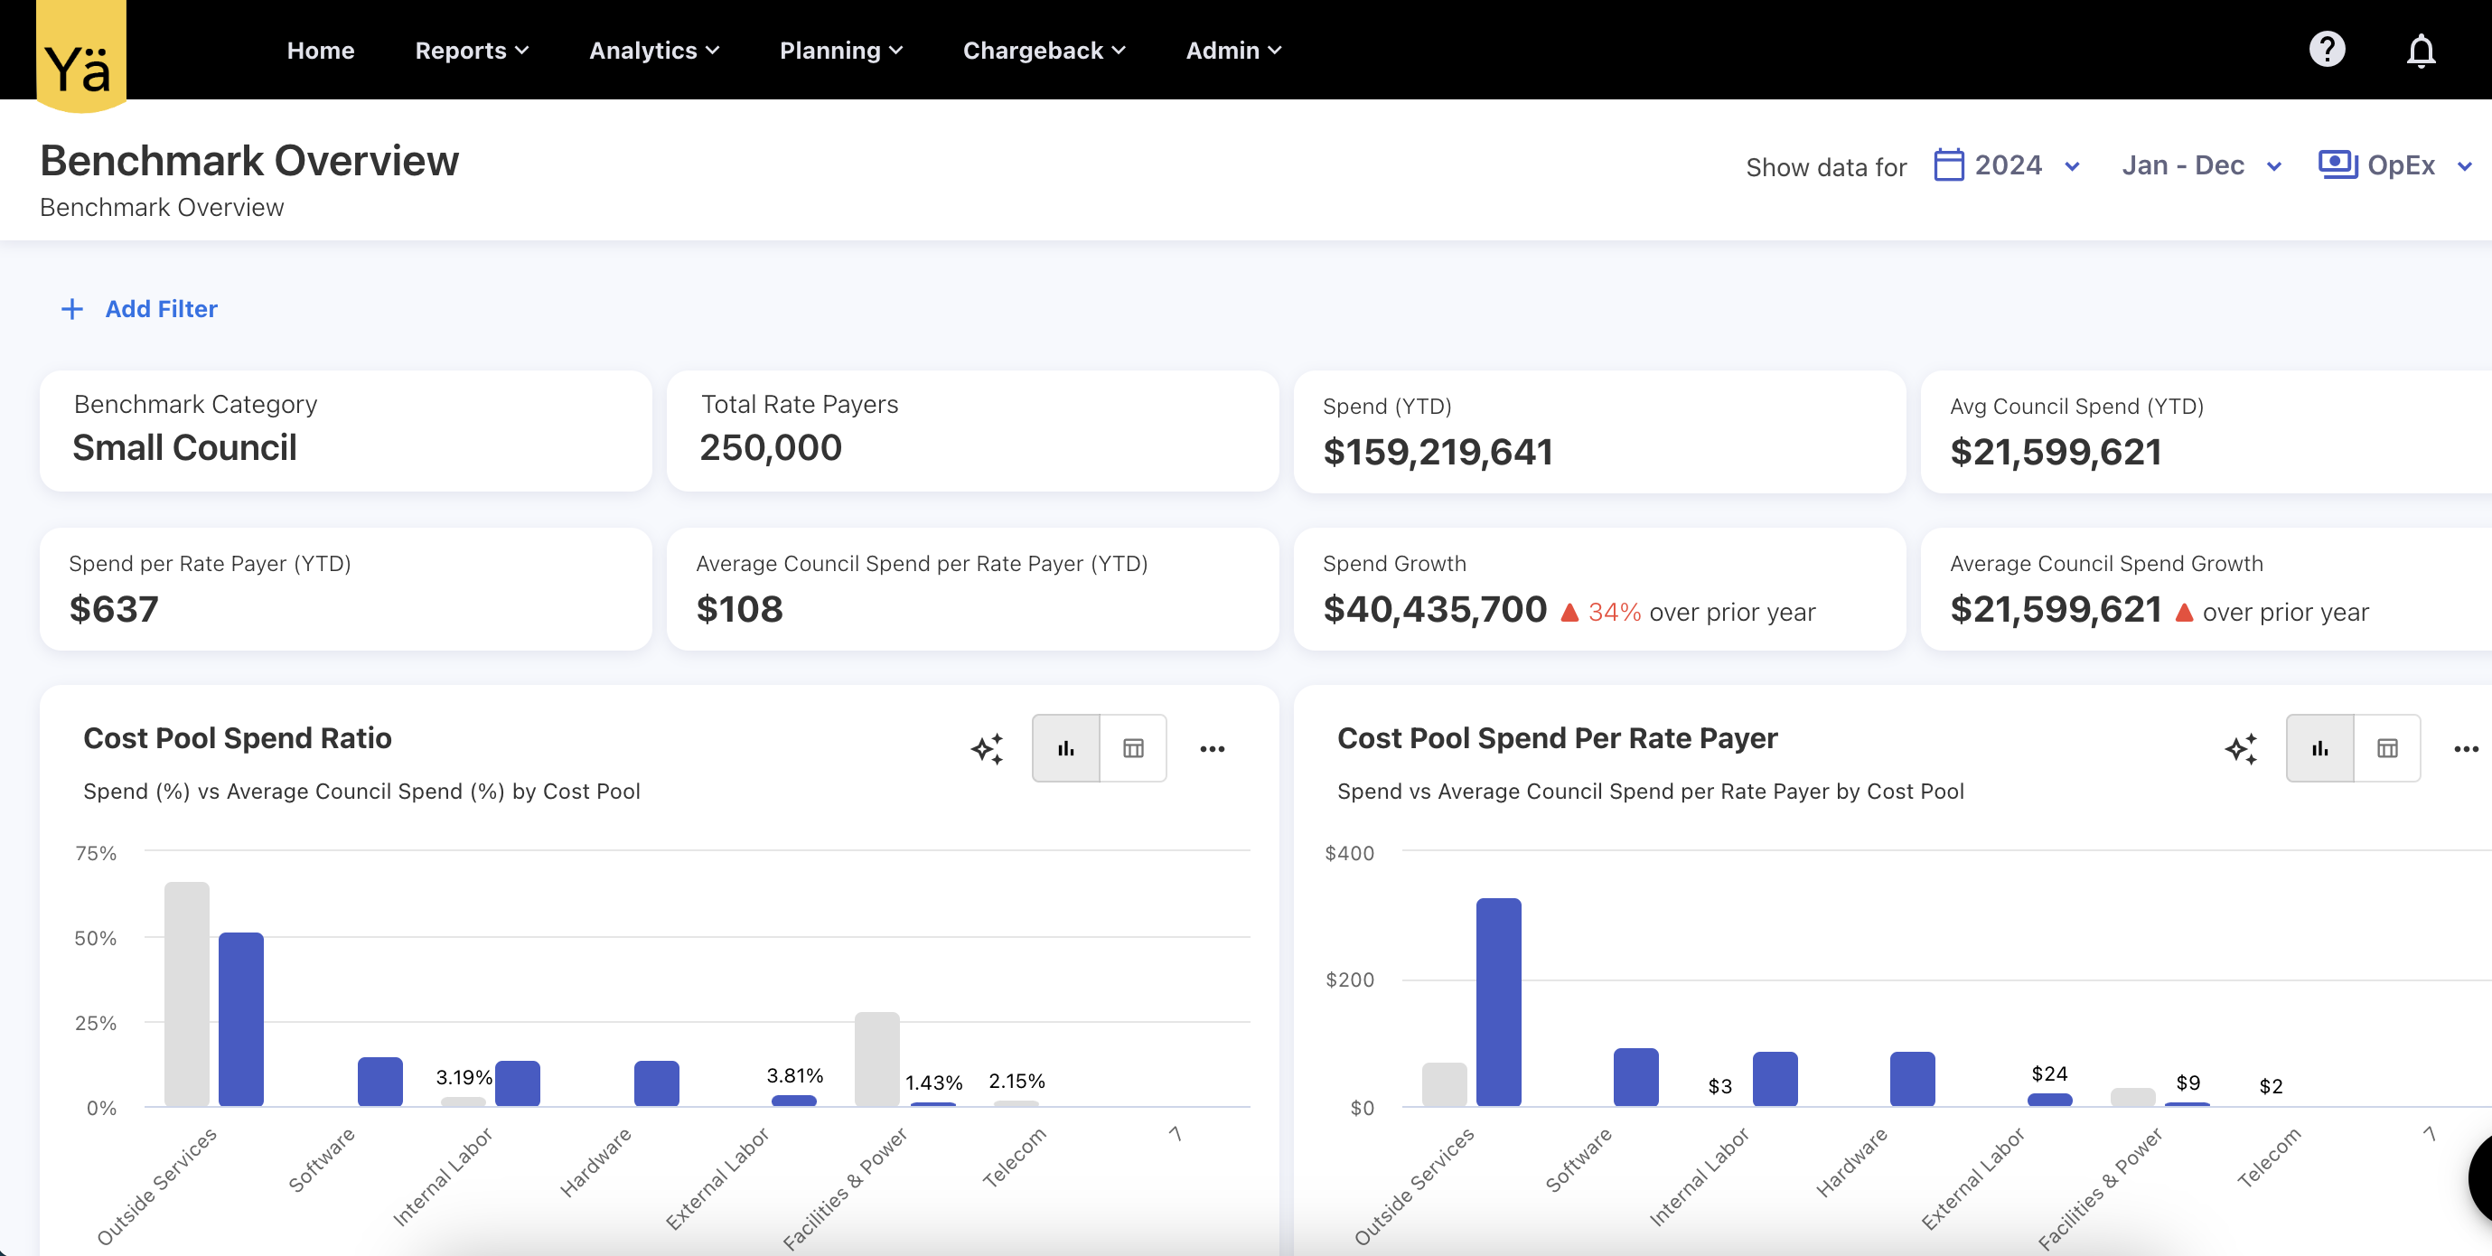Switch Cost Pool Spend Ratio to table view
Viewport: 2492px width, 1256px height.
pyautogui.click(x=1133, y=748)
